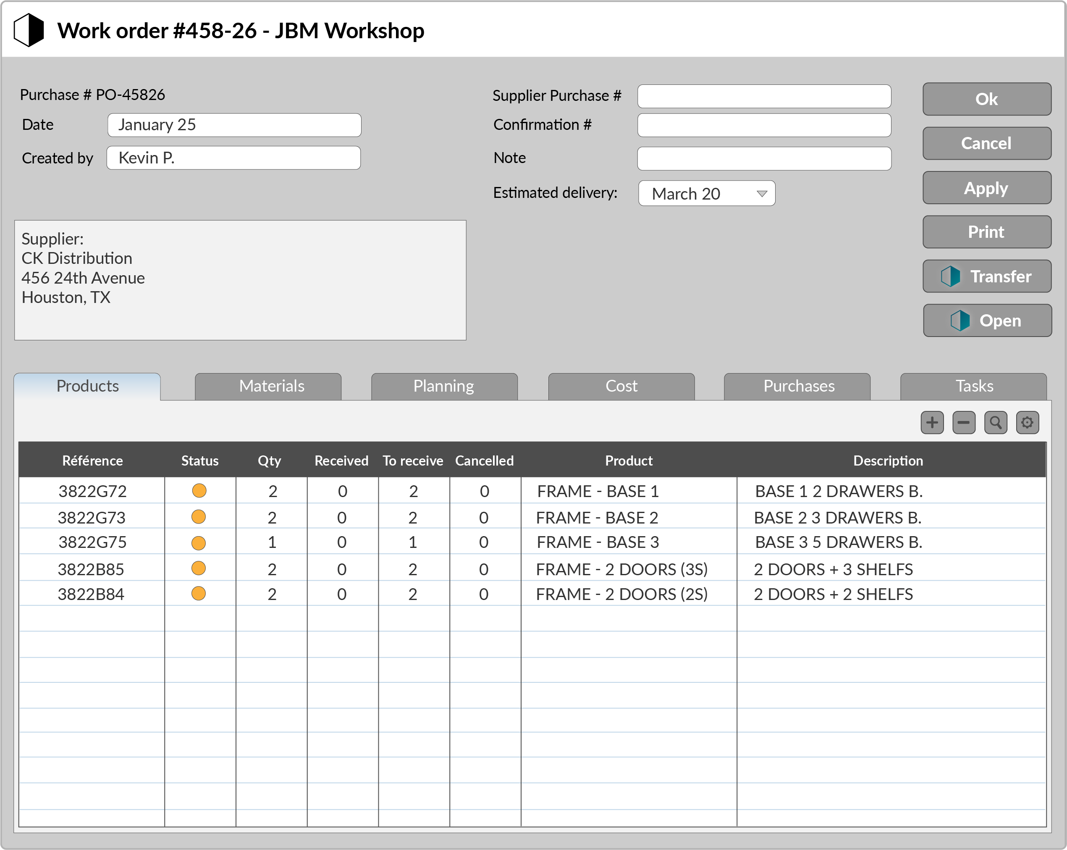Sort by the Référence column header
1067x850 pixels.
click(92, 461)
